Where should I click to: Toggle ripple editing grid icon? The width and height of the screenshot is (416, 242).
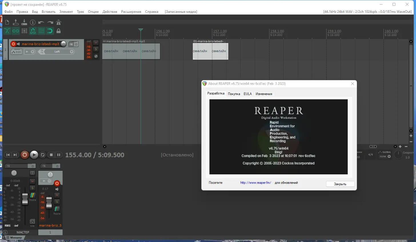[24, 31]
